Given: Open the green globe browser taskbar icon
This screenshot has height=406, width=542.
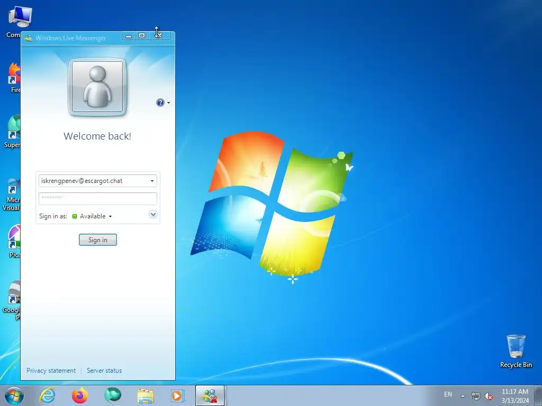Looking at the screenshot, I should pos(113,395).
